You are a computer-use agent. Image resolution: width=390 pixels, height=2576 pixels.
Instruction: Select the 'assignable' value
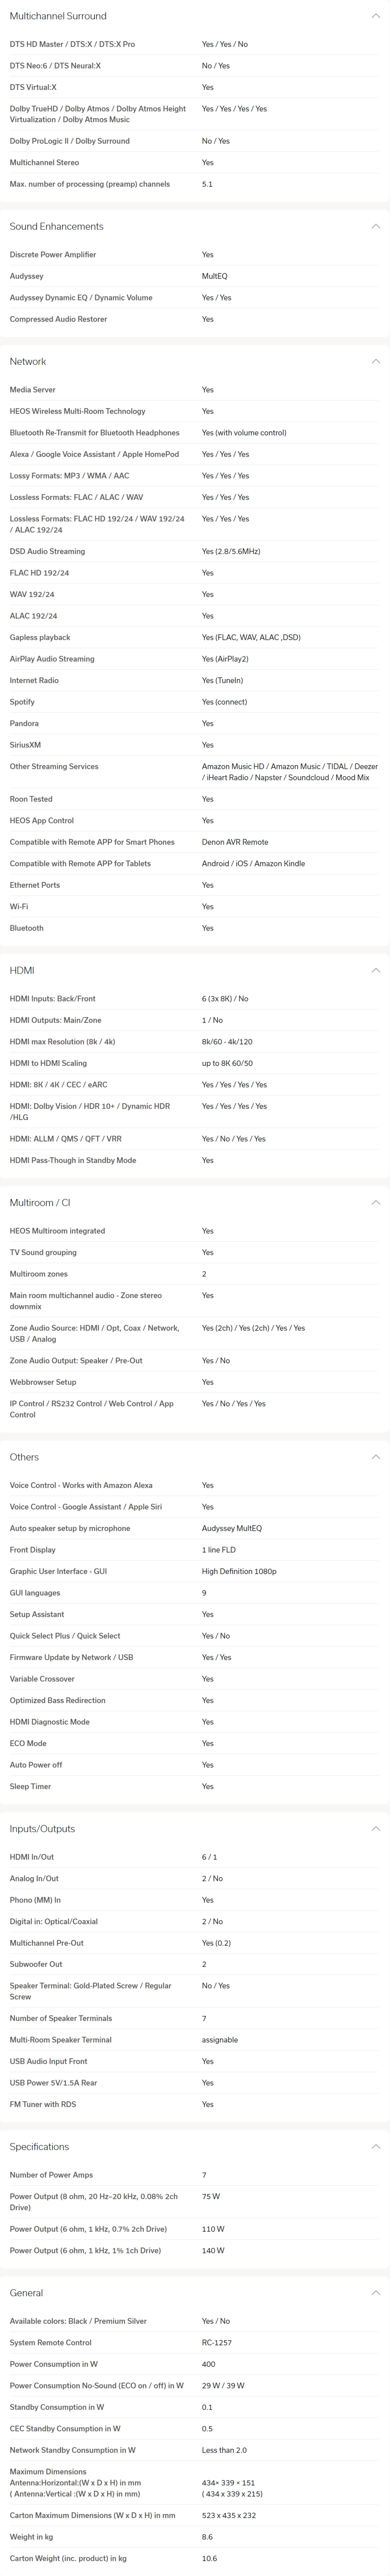(x=219, y=2040)
